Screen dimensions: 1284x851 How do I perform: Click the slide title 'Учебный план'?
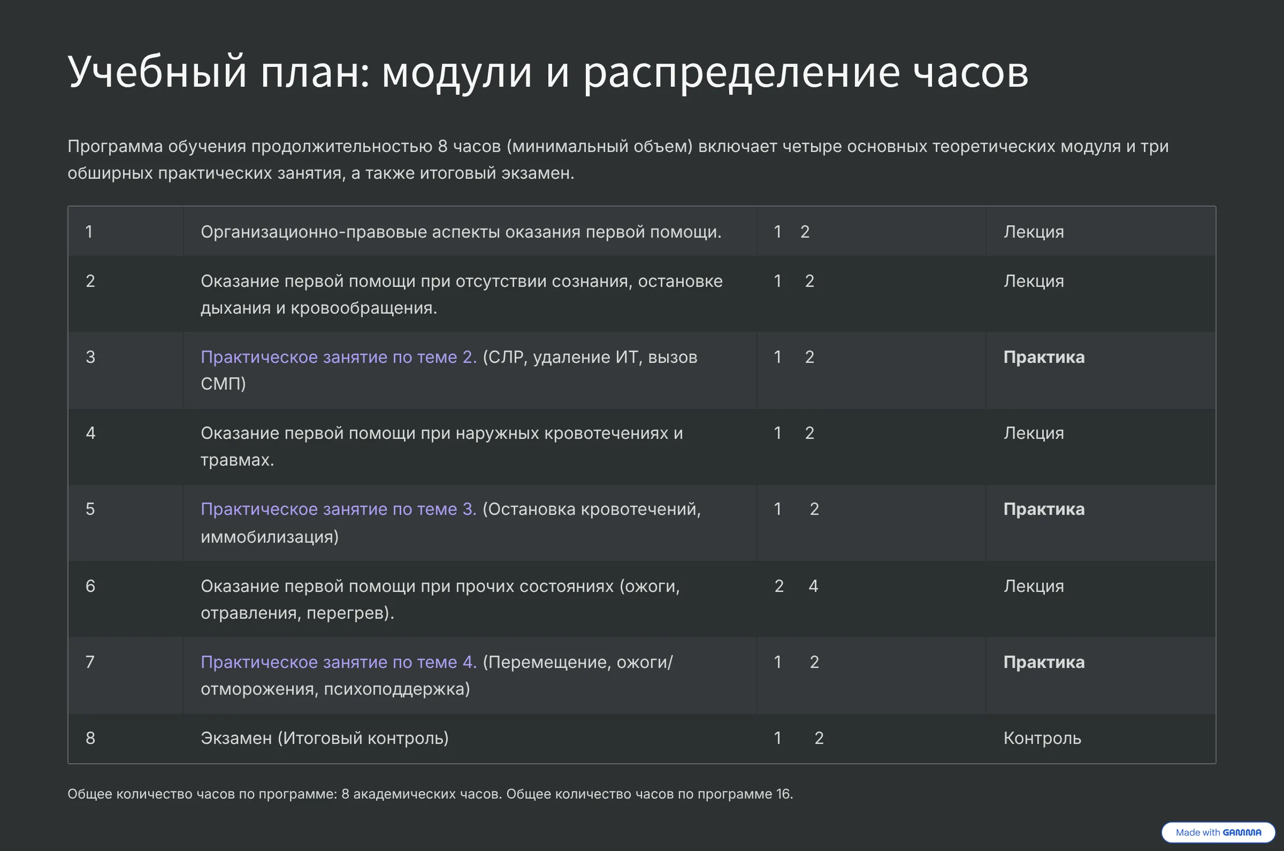pyautogui.click(x=548, y=72)
